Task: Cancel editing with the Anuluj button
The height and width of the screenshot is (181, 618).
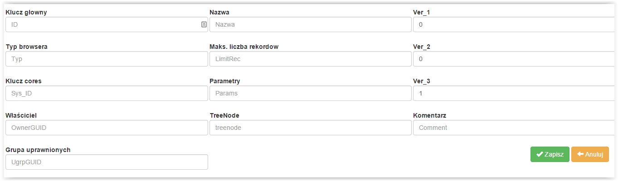Action: point(590,154)
